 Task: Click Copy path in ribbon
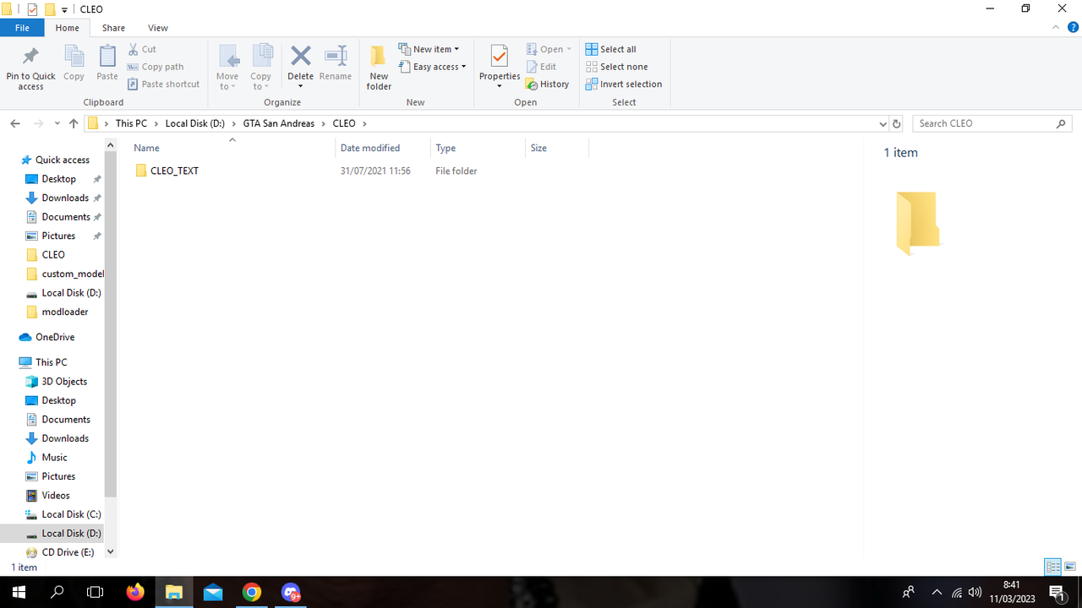tap(156, 67)
